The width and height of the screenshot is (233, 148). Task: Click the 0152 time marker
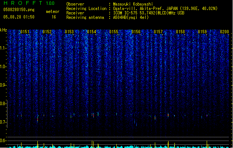47,32
